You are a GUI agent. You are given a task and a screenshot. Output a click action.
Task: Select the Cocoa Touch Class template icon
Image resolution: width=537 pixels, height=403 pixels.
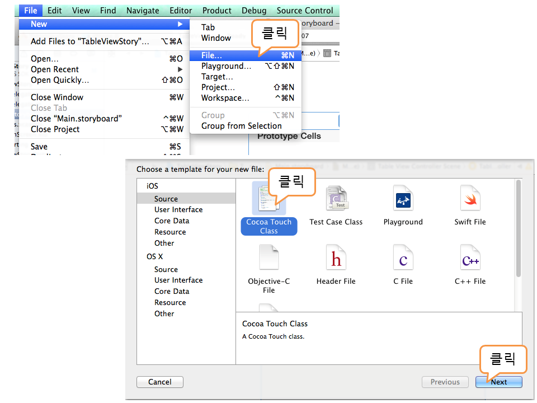click(x=268, y=200)
